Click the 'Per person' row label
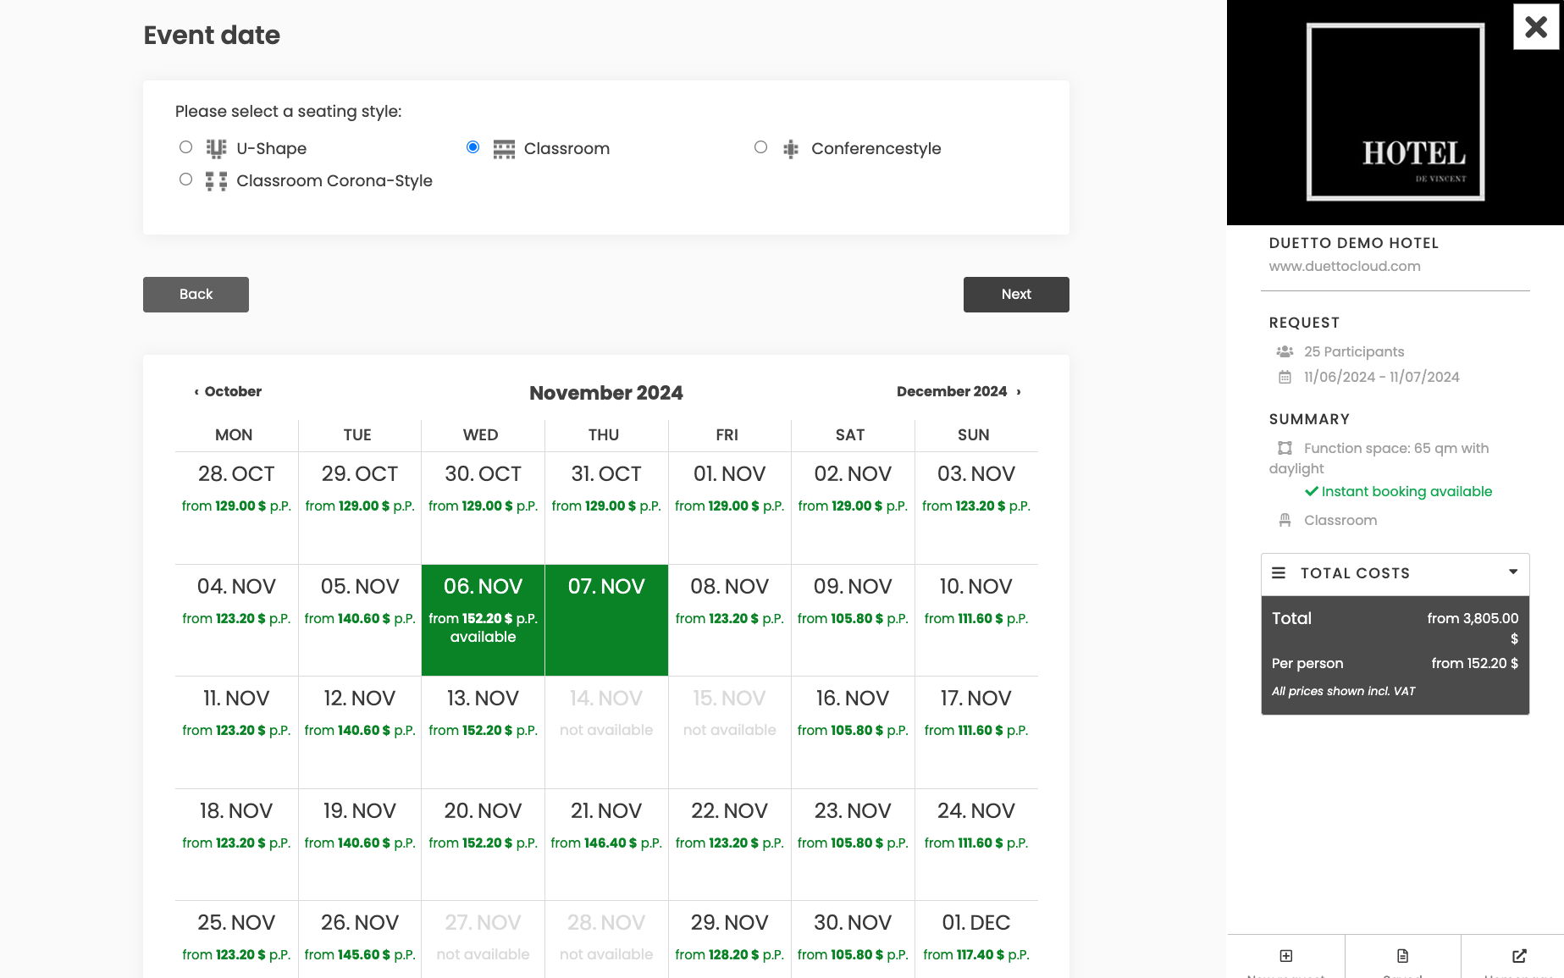 coord(1307,663)
